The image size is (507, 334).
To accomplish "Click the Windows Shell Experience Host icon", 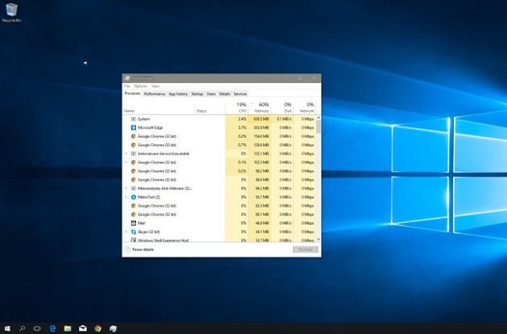I will (x=134, y=240).
